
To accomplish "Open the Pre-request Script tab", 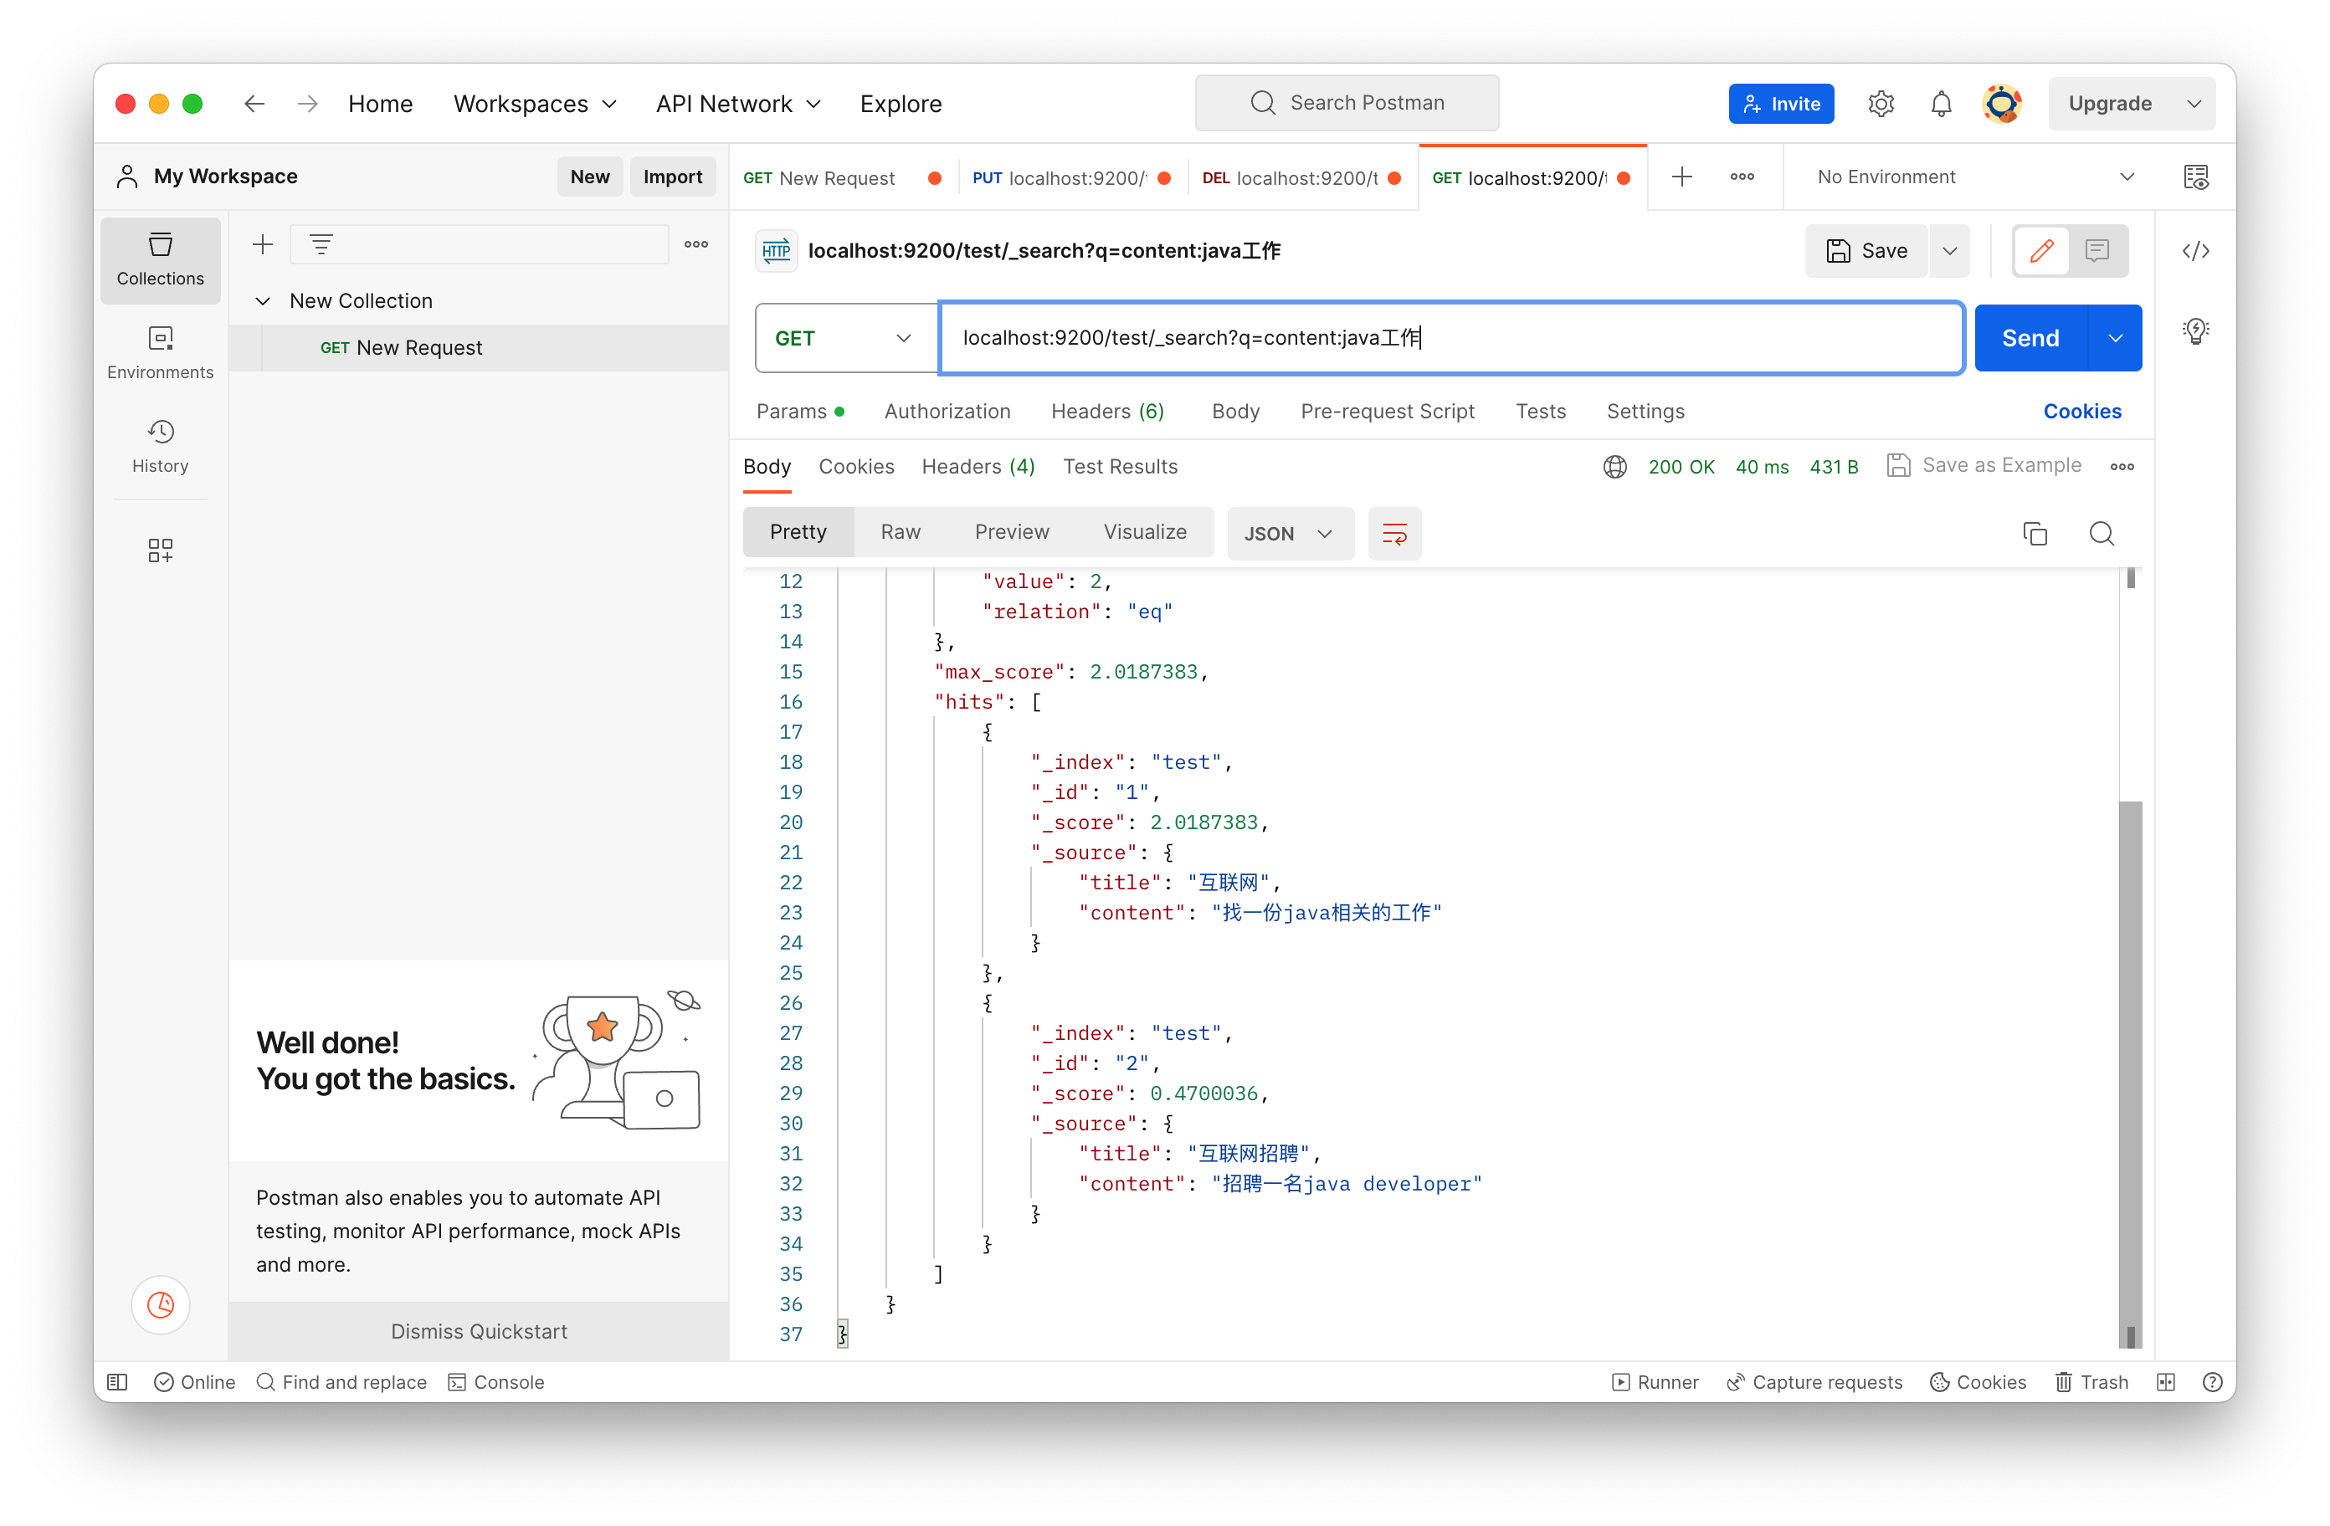I will (x=1387, y=411).
